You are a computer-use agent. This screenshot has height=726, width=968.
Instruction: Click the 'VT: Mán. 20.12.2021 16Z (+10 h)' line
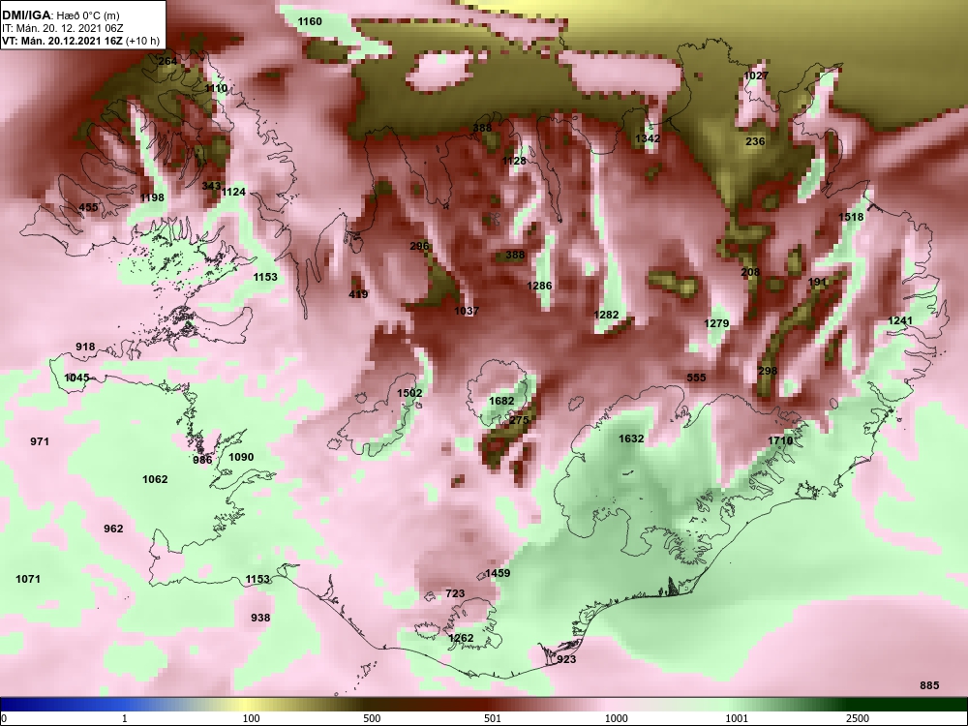pos(81,41)
